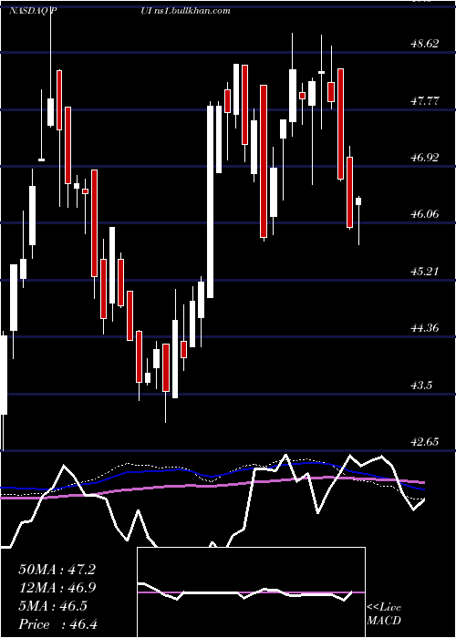456x638 pixels.
Task: Click the 48.62 price axis label
Action: click(425, 43)
